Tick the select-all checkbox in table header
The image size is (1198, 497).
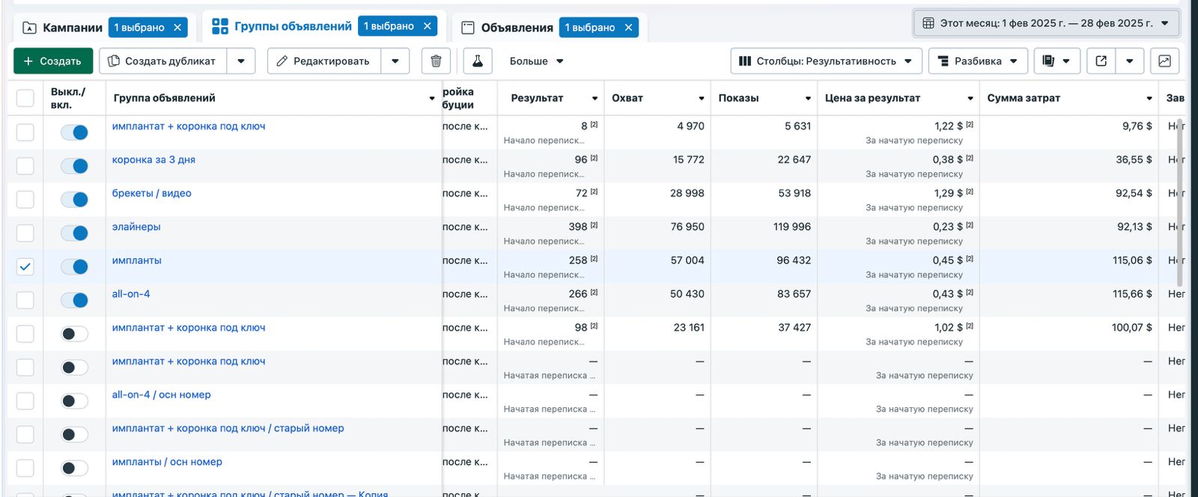point(25,98)
